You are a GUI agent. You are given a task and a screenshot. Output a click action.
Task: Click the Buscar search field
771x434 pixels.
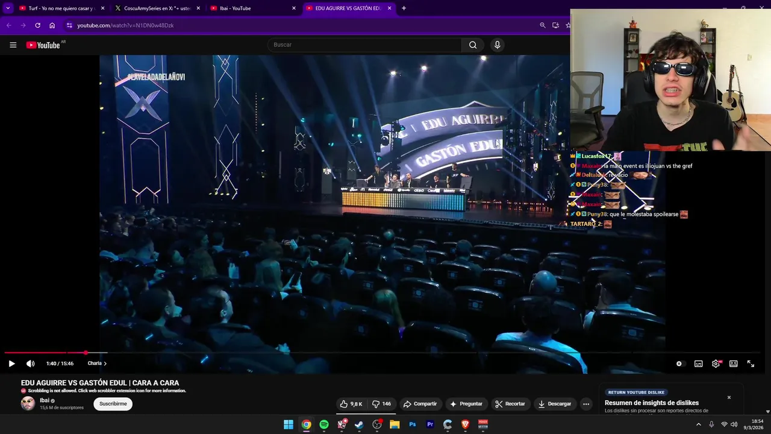364,45
